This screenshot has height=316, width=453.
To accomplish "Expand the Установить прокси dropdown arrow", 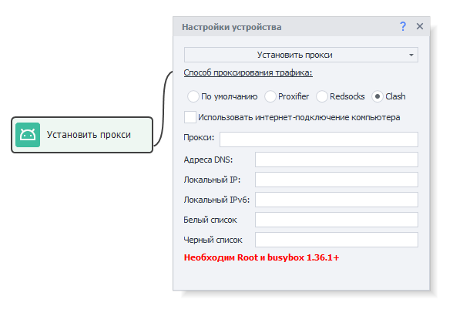I will 411,55.
